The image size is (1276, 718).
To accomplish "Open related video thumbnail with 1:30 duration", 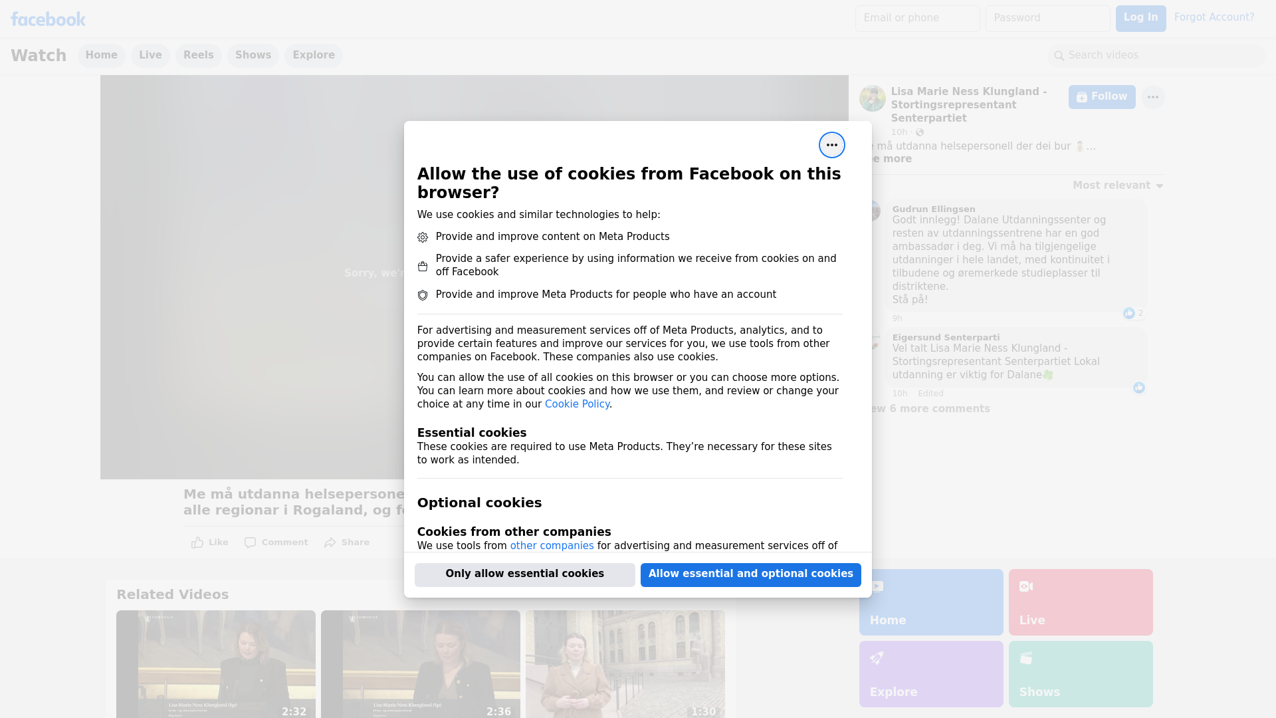I will 625,664.
